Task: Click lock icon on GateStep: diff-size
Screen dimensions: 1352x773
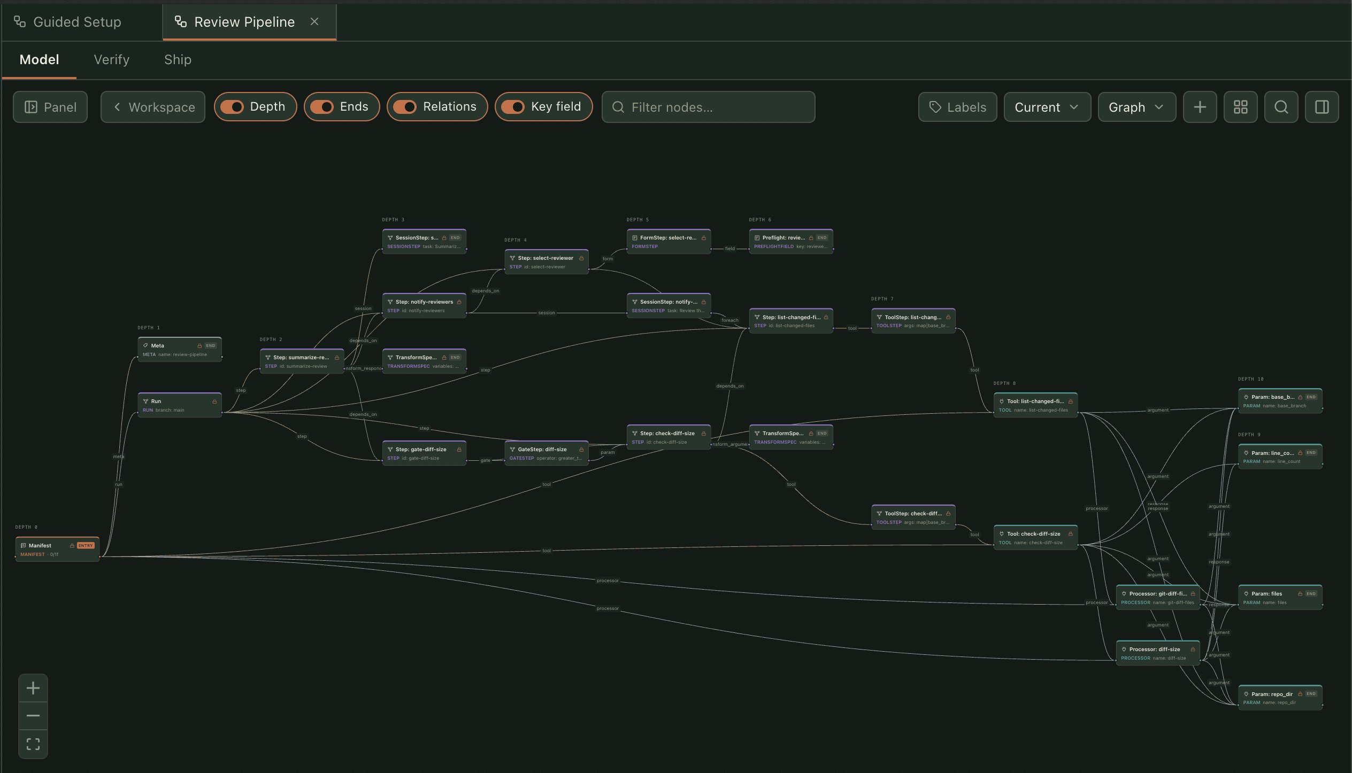Action: tap(581, 450)
